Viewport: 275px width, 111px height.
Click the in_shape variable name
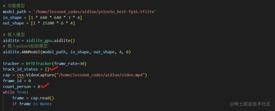pyautogui.click(x=12, y=18)
